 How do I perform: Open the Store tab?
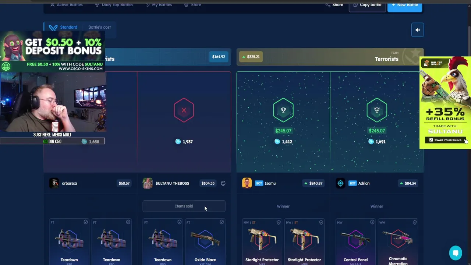point(192,4)
